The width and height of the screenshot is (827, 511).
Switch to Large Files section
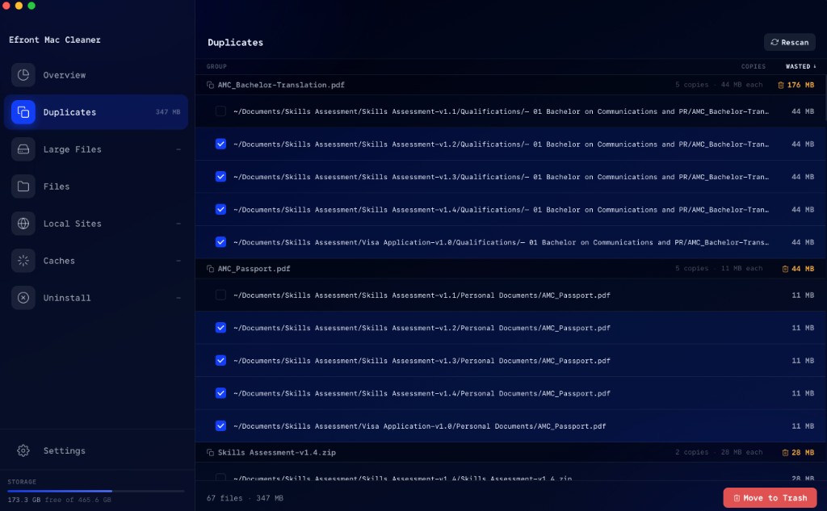96,149
